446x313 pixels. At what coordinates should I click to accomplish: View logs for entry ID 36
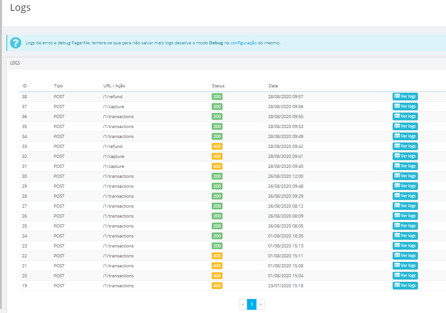(x=405, y=116)
